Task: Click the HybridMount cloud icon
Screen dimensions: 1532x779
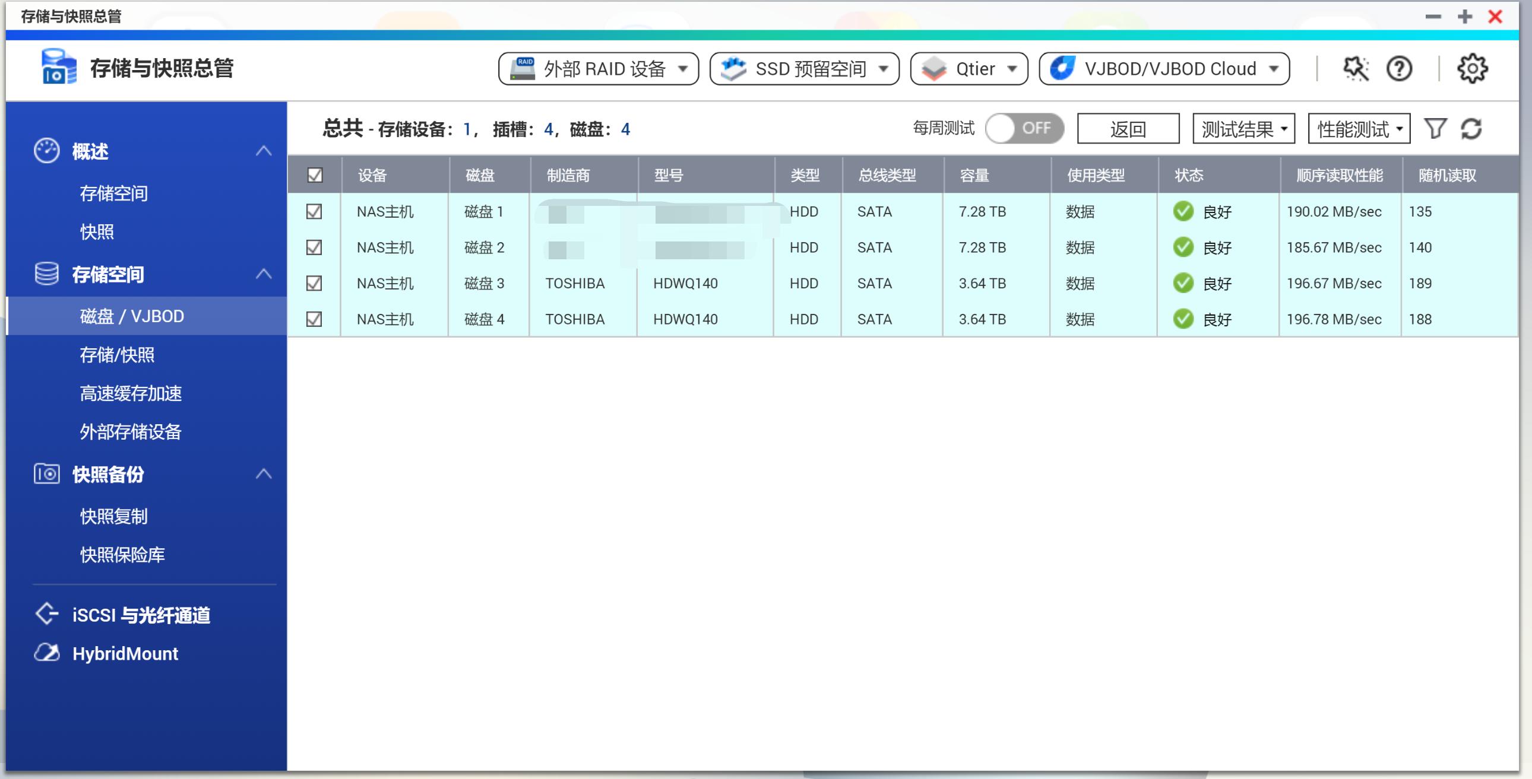Action: (x=46, y=653)
